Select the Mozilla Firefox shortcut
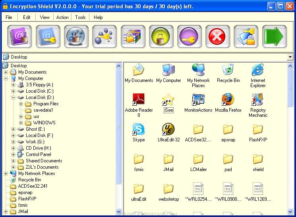Screen dimensions: 296x217 tap(228, 103)
